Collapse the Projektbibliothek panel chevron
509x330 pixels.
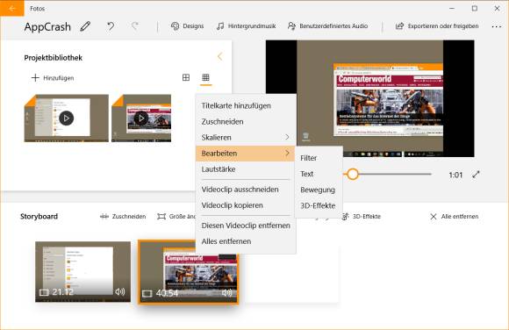(220, 56)
